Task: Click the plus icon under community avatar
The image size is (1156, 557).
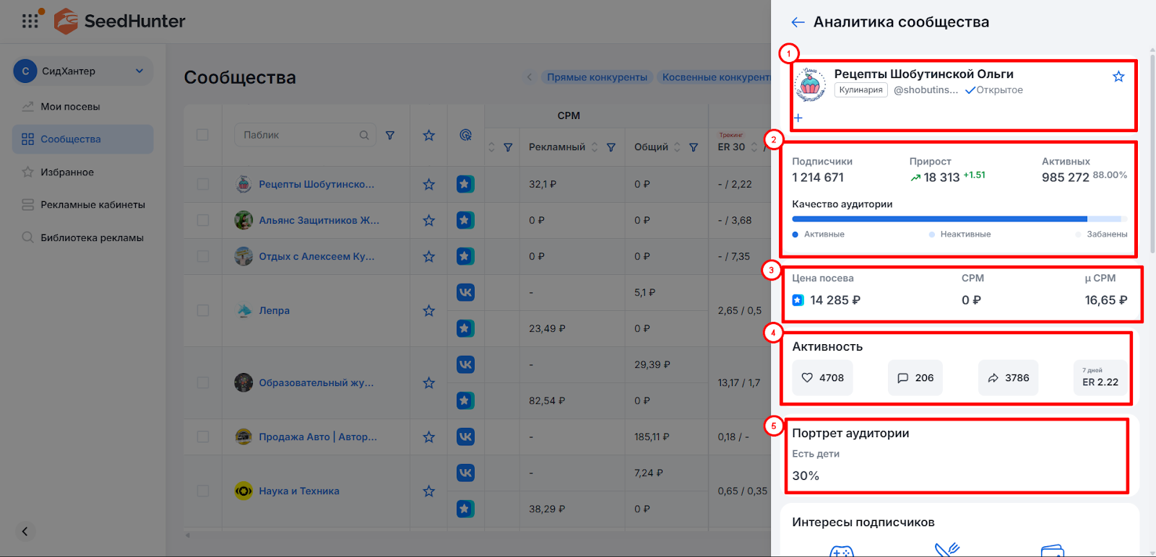Action: [x=798, y=118]
